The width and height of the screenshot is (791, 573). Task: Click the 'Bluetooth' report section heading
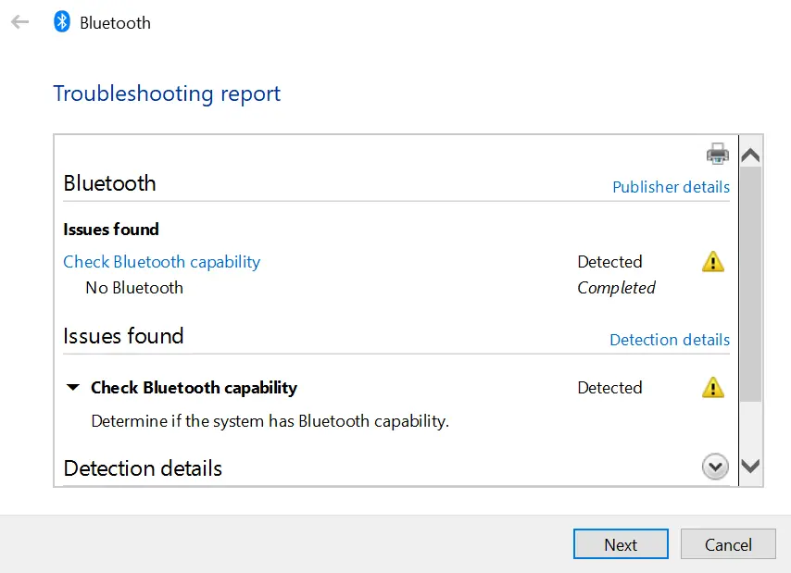[x=109, y=183]
